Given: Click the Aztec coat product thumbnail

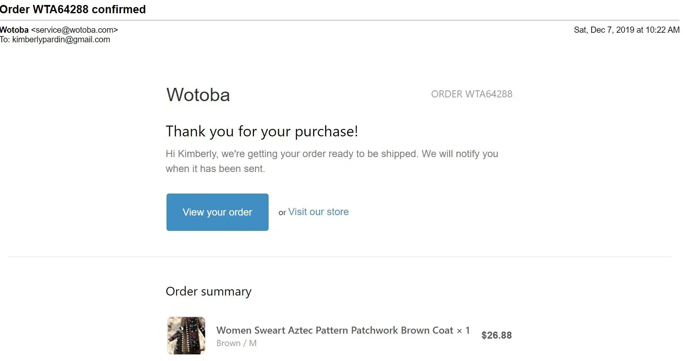Looking at the screenshot, I should 186,335.
